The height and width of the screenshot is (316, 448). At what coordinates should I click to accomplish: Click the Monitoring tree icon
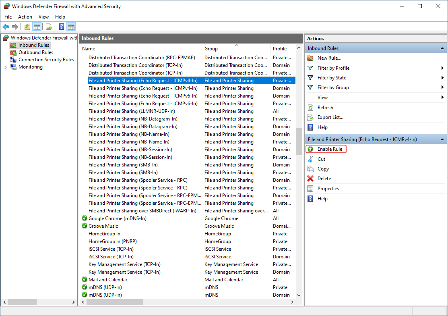click(13, 67)
